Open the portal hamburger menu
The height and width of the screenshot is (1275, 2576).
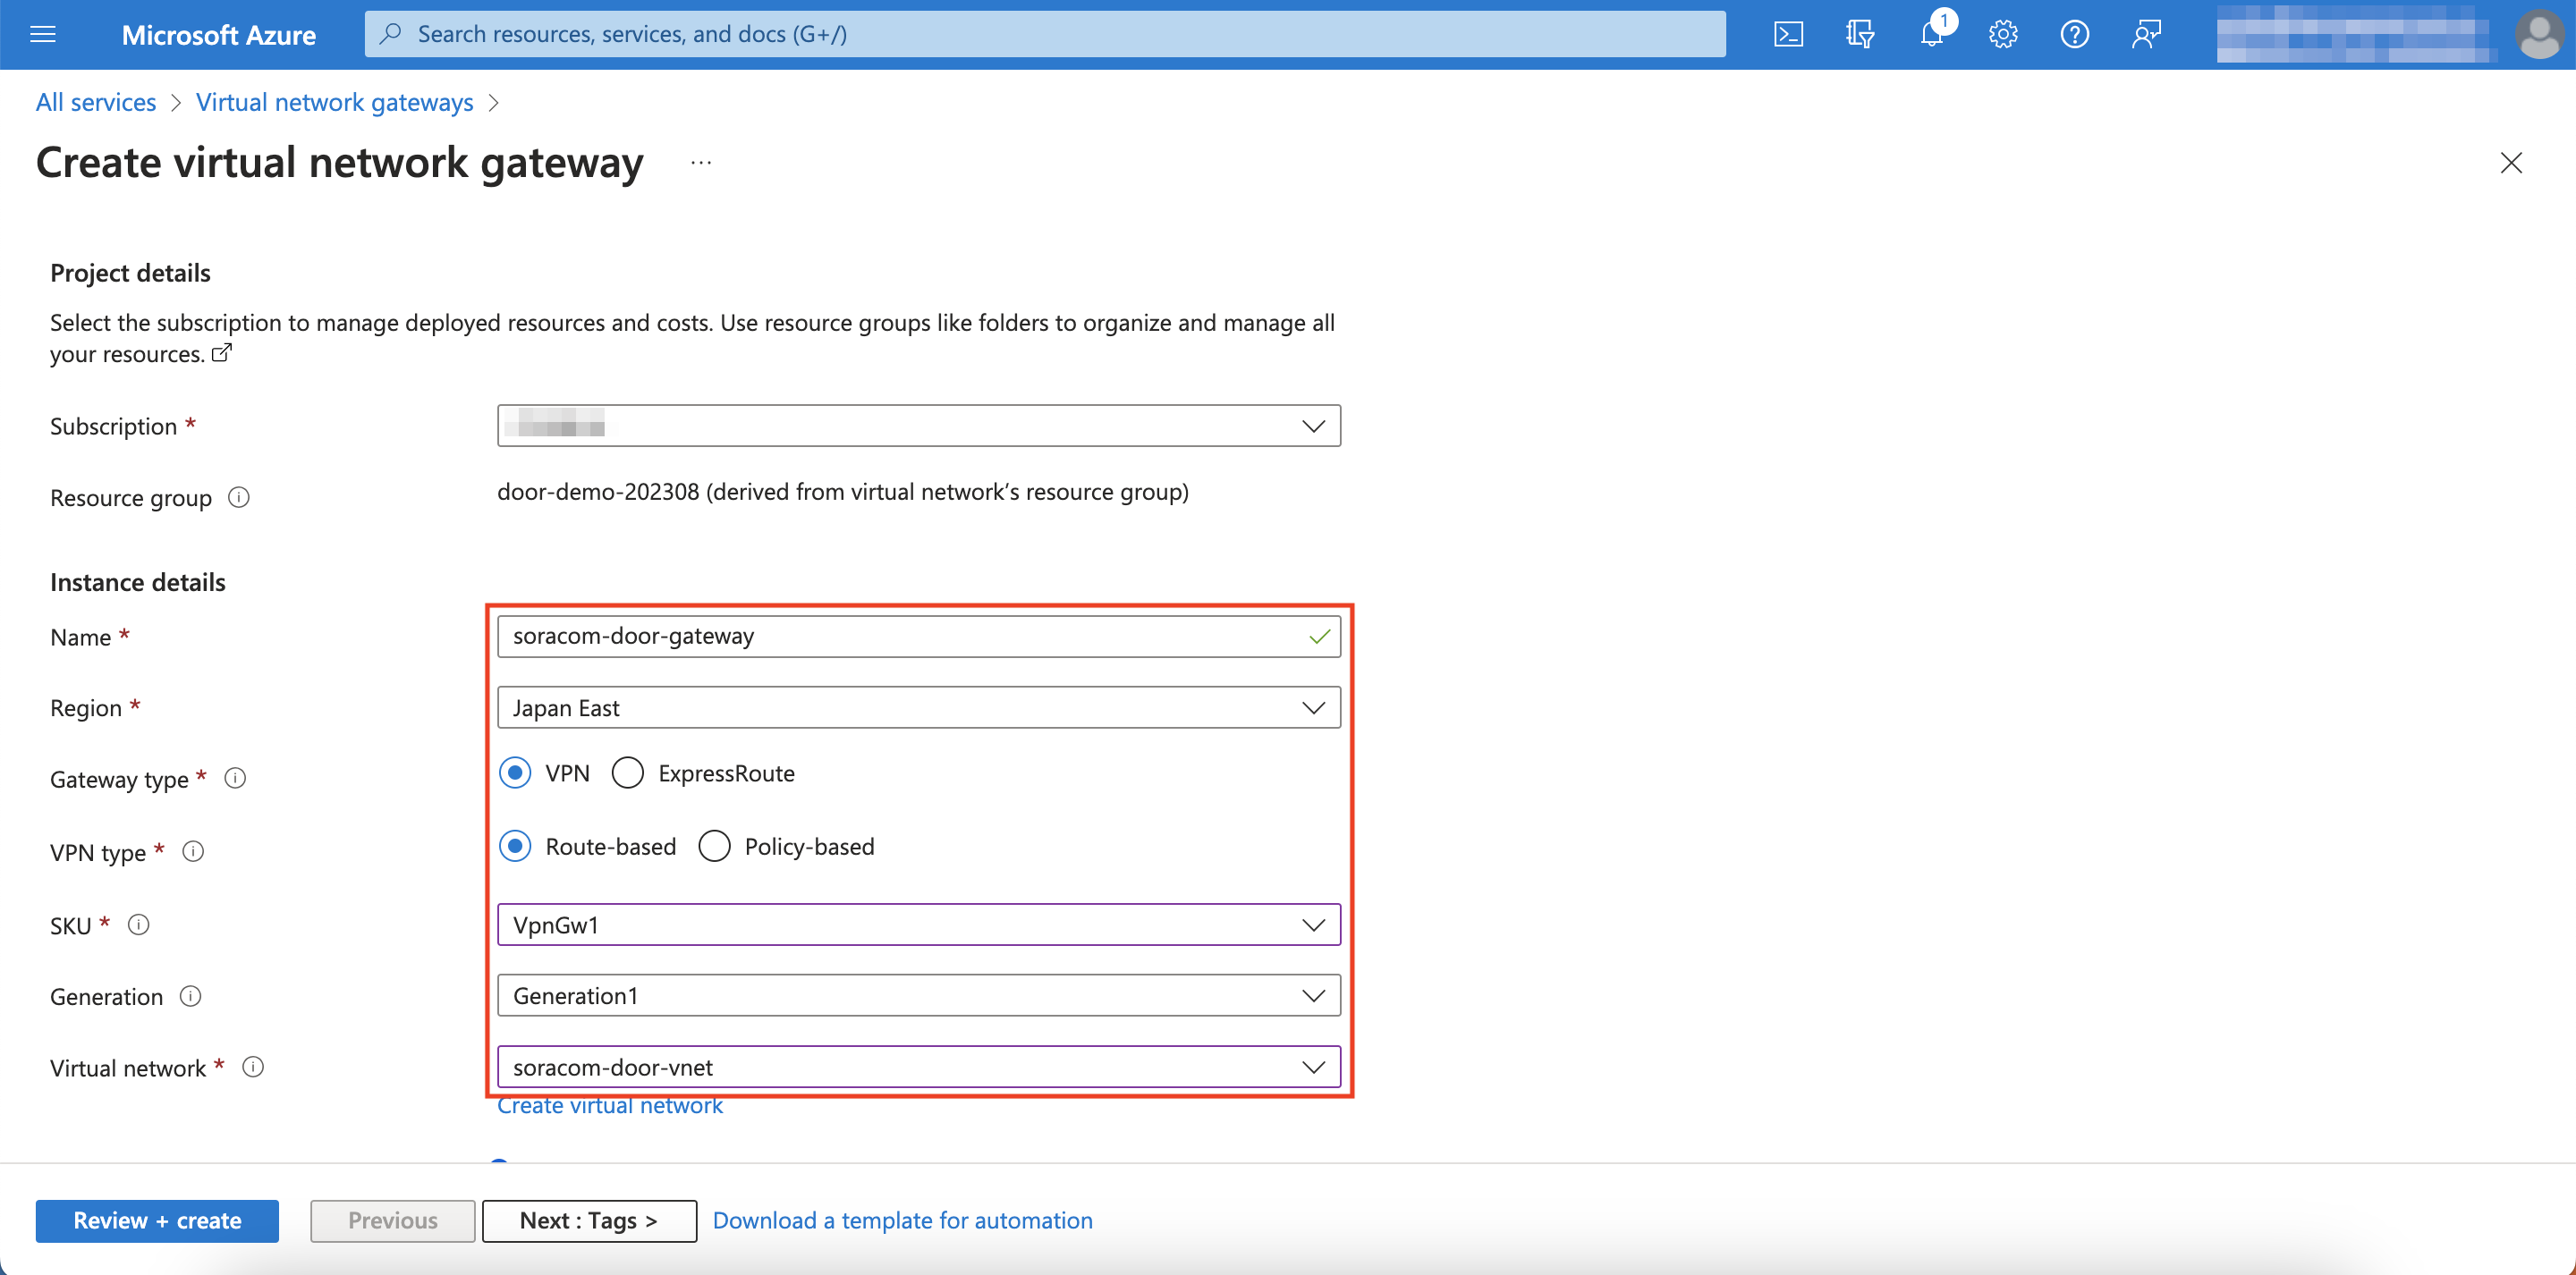point(42,33)
